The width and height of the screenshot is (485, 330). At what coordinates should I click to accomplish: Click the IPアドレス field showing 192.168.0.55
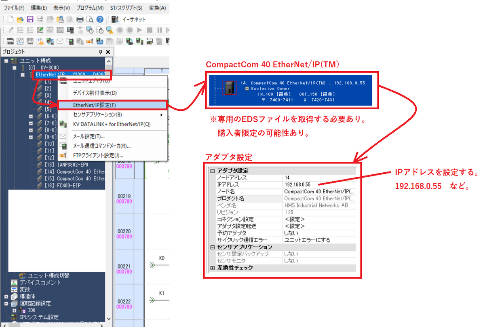(320, 184)
